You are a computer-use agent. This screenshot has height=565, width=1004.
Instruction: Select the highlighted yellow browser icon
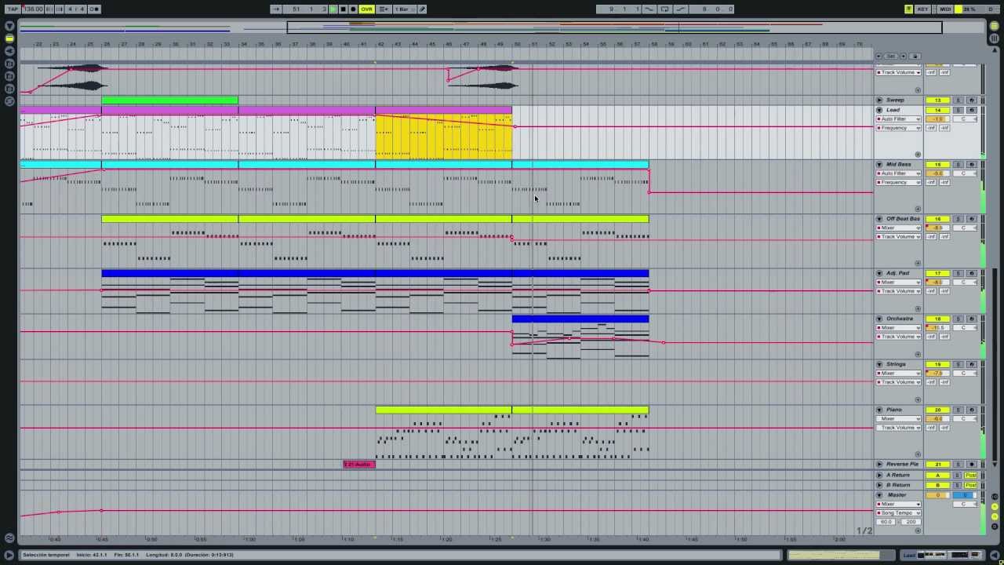tap(9, 38)
